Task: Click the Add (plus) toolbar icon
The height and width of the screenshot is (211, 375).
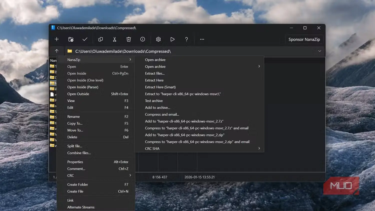Action: click(57, 39)
